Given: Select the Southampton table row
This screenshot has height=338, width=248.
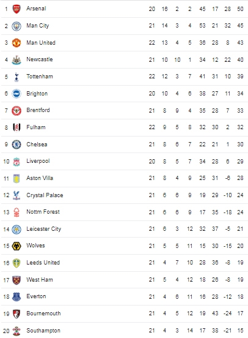Looking at the screenshot, I should [x=125, y=330].
